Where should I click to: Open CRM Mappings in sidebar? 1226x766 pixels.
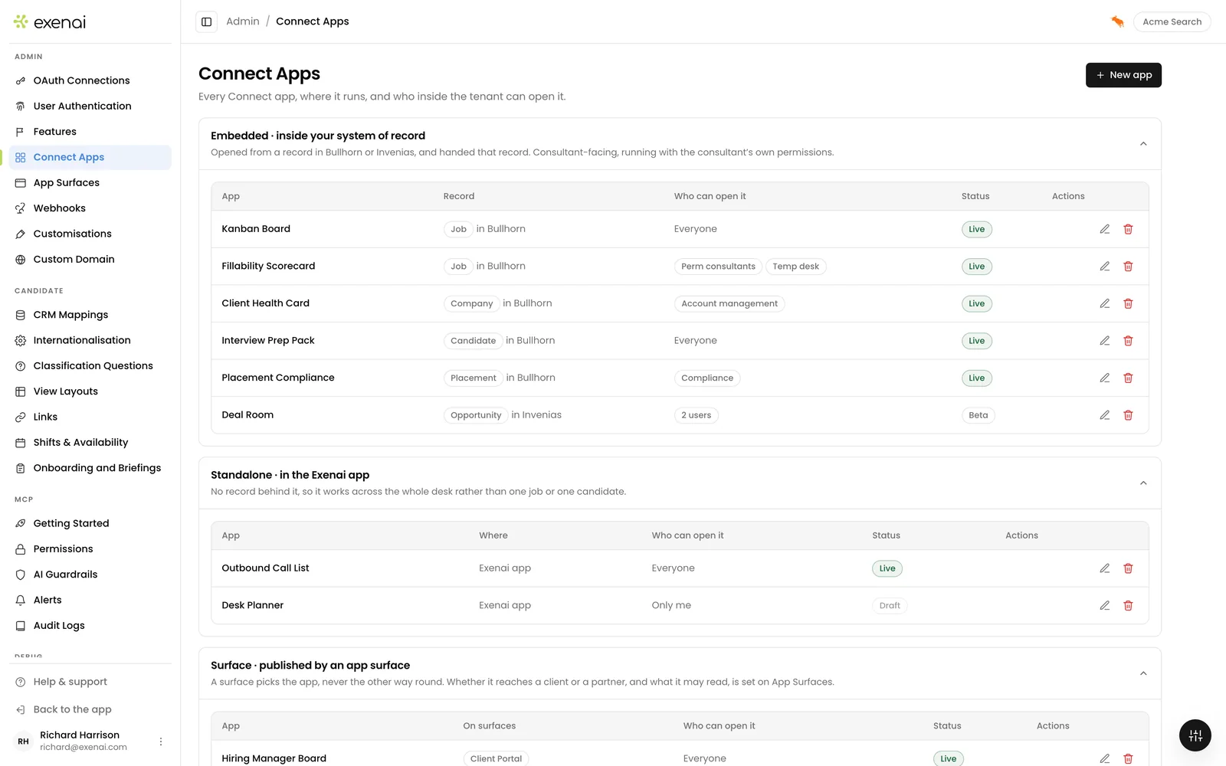[90, 315]
